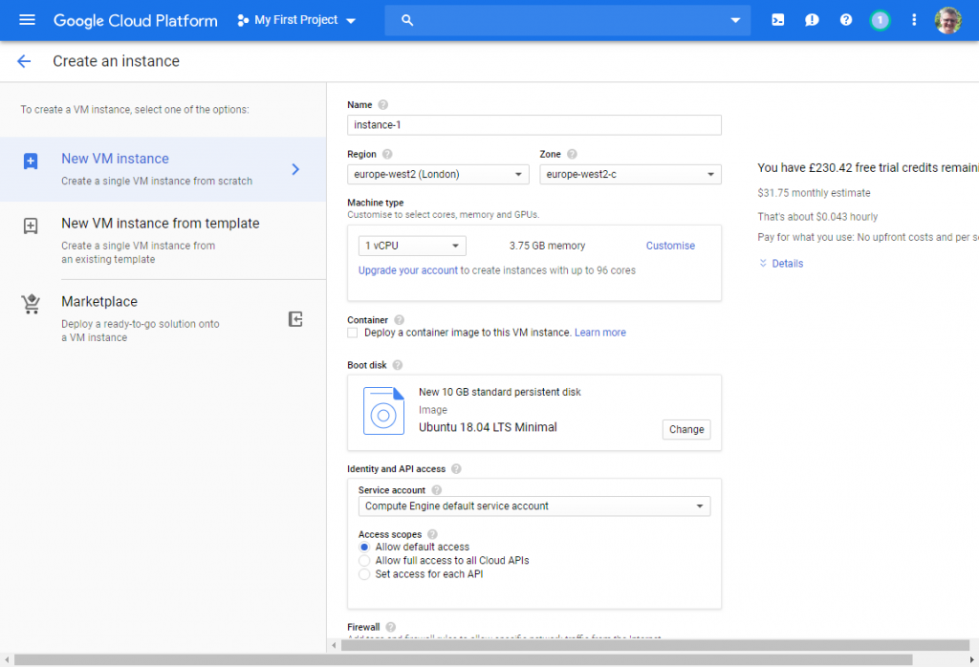Go back with the left arrow
This screenshot has width=979, height=667.
[x=24, y=61]
